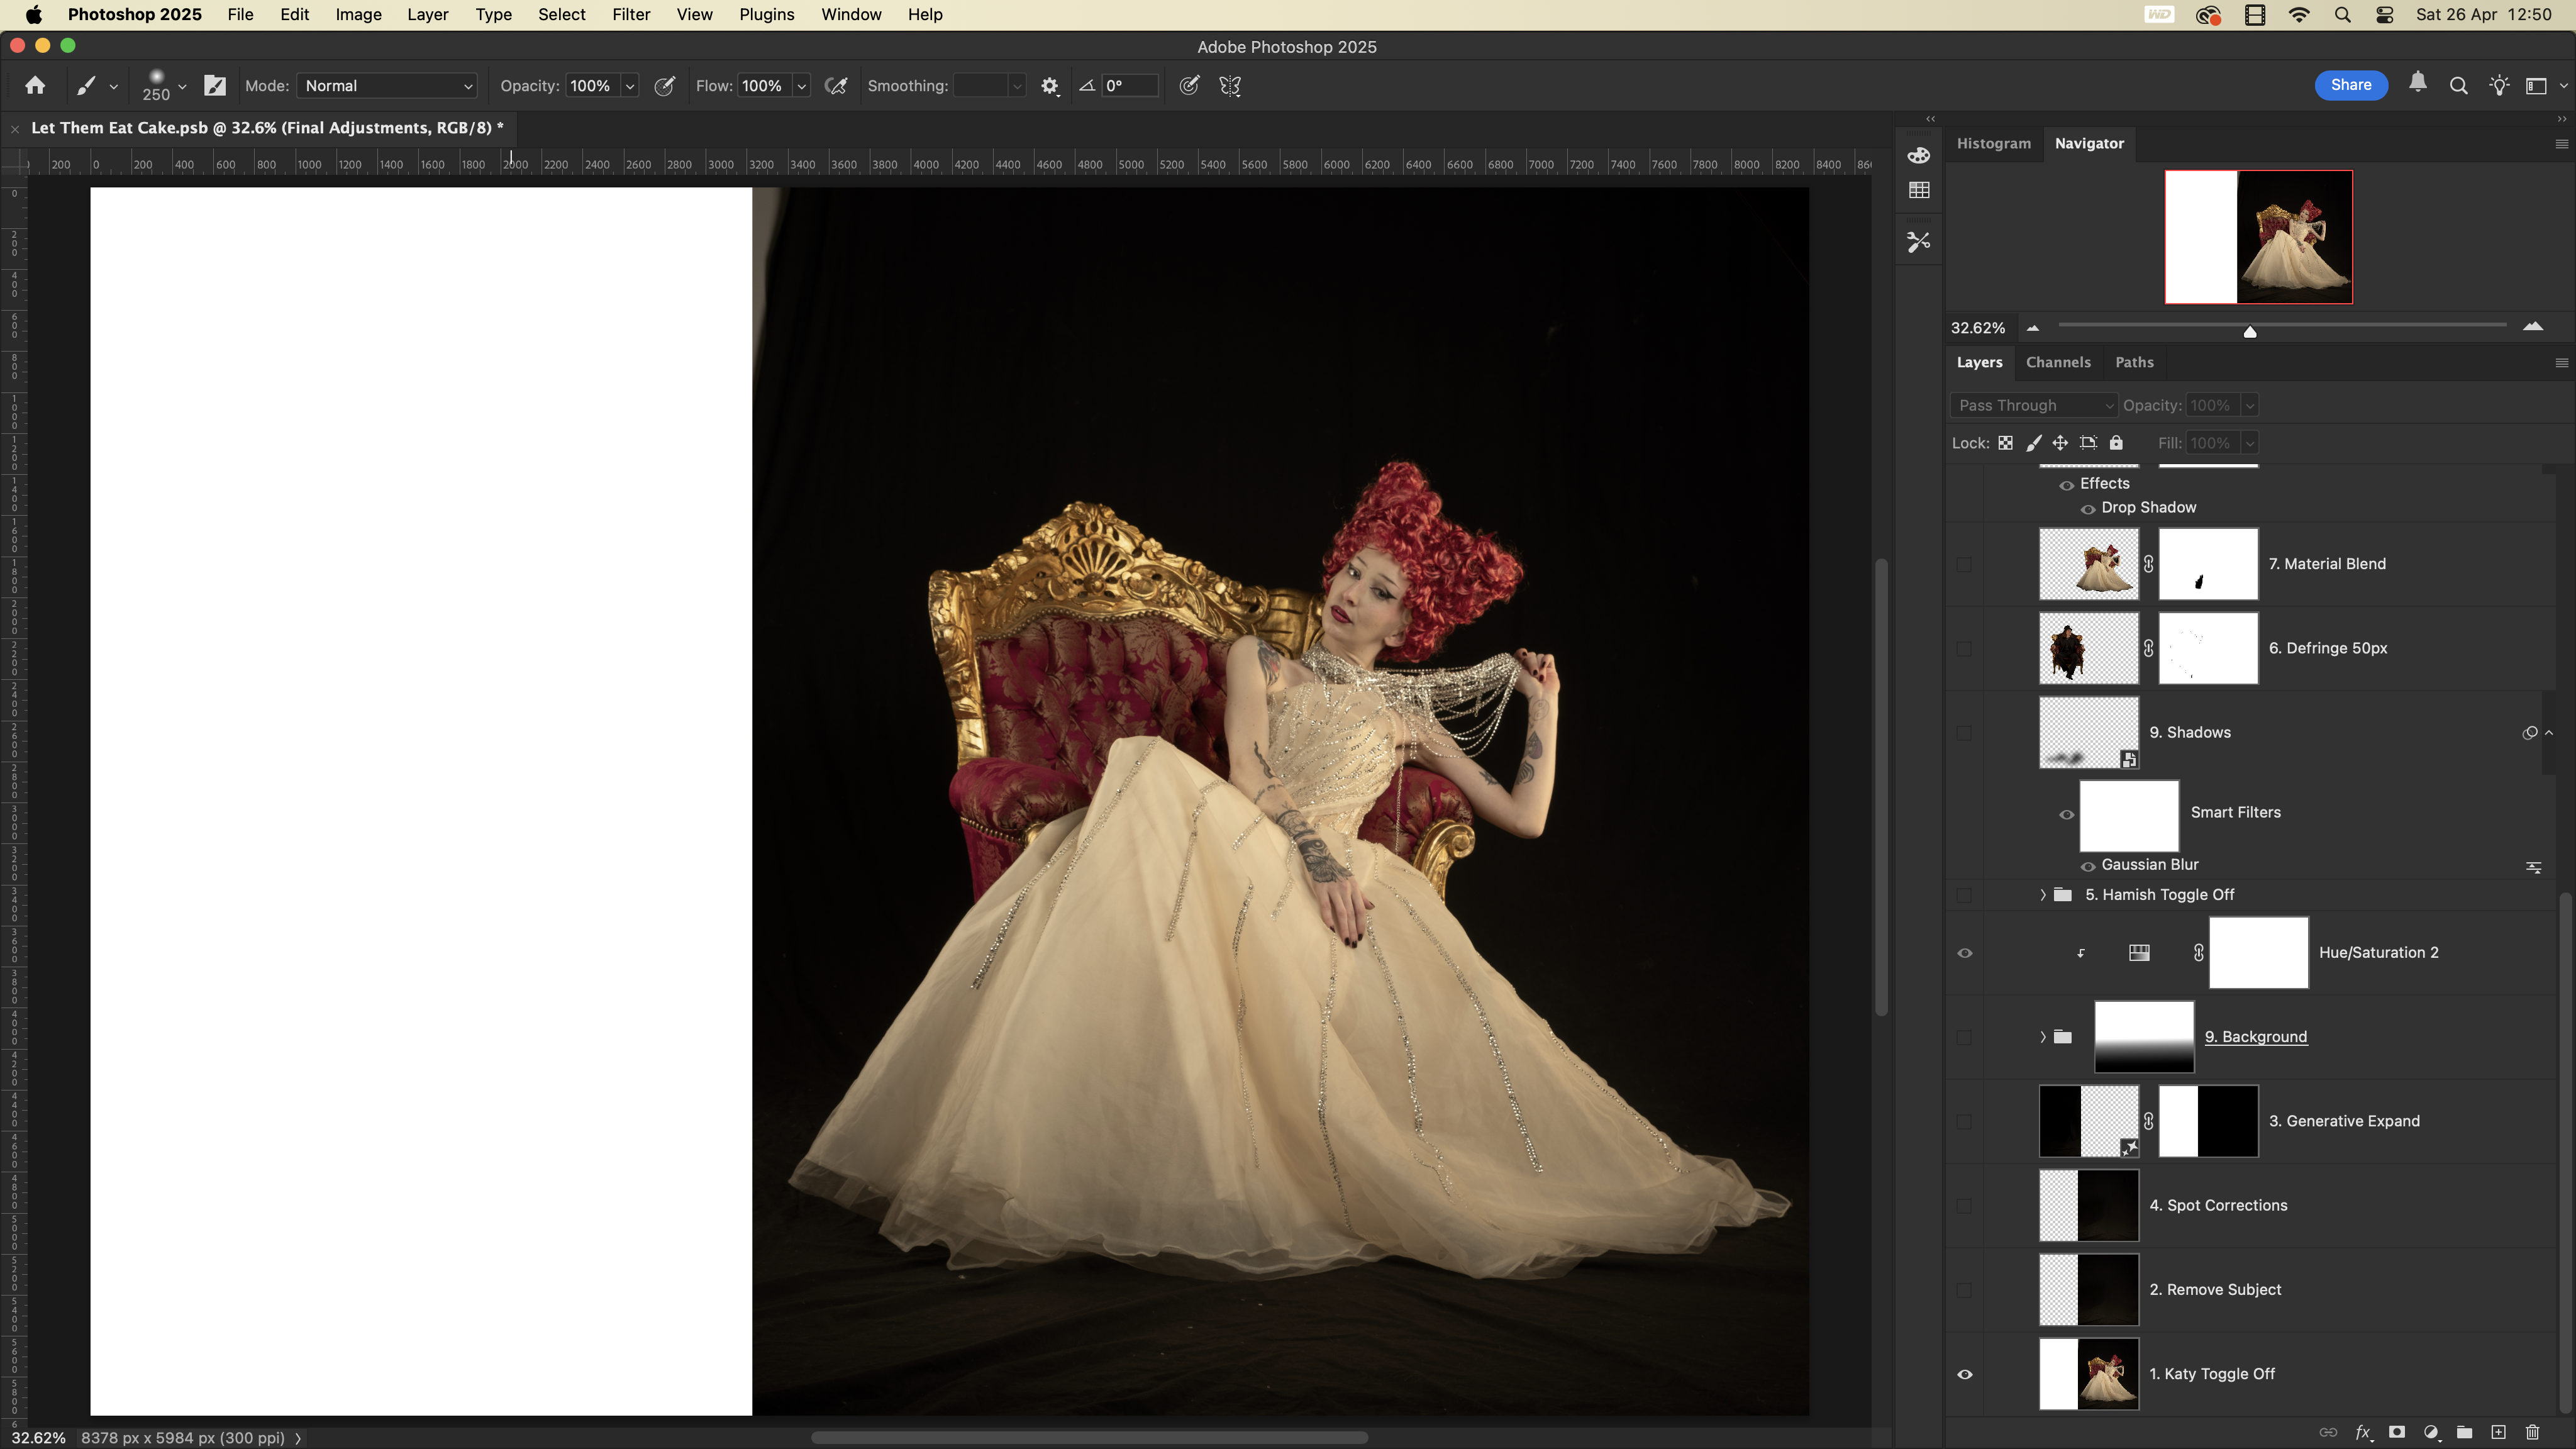Image resolution: width=2576 pixels, height=1449 pixels.
Task: Toggle symmetry paint butterfly icon
Action: coord(1230,86)
